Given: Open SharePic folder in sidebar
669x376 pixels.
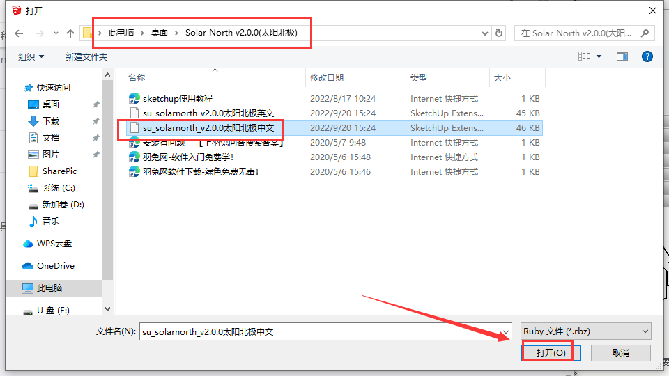Looking at the screenshot, I should click(x=52, y=171).
